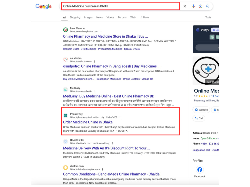
Task: Click See photos on the pharmacy image
Action: (212, 82)
